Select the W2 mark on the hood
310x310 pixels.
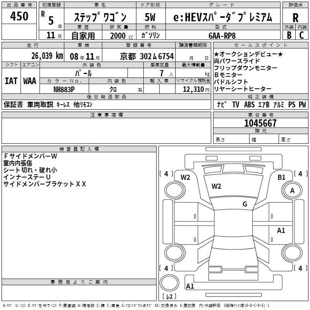216,186
